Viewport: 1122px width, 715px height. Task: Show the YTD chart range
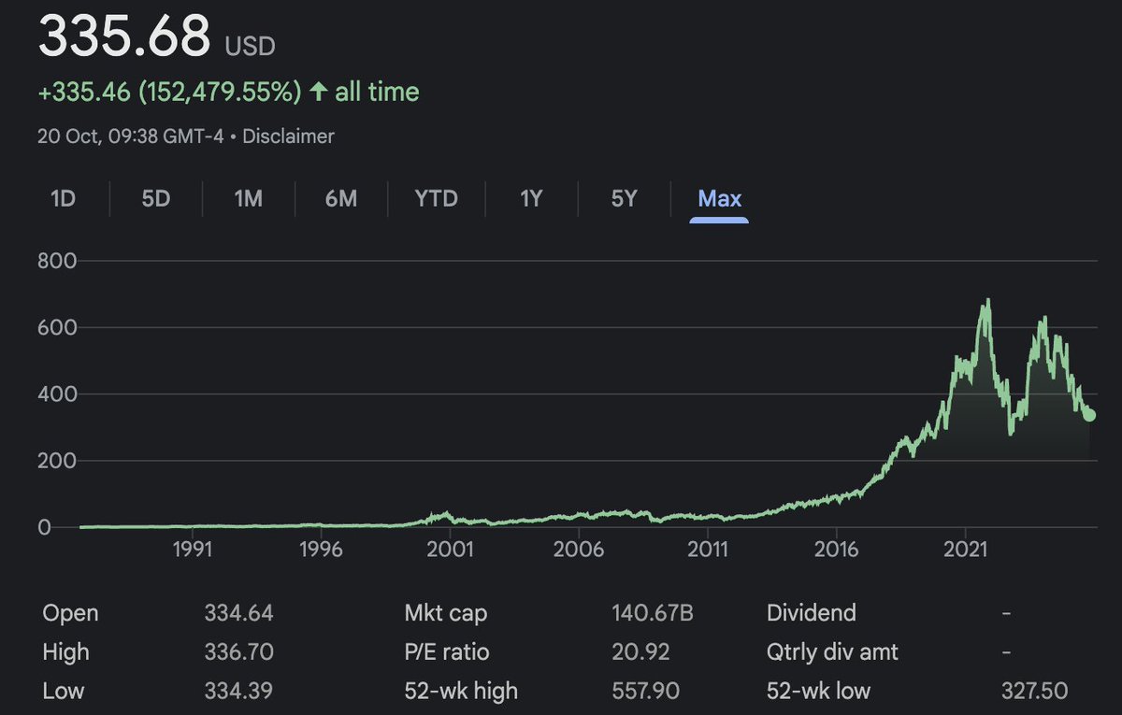437,198
